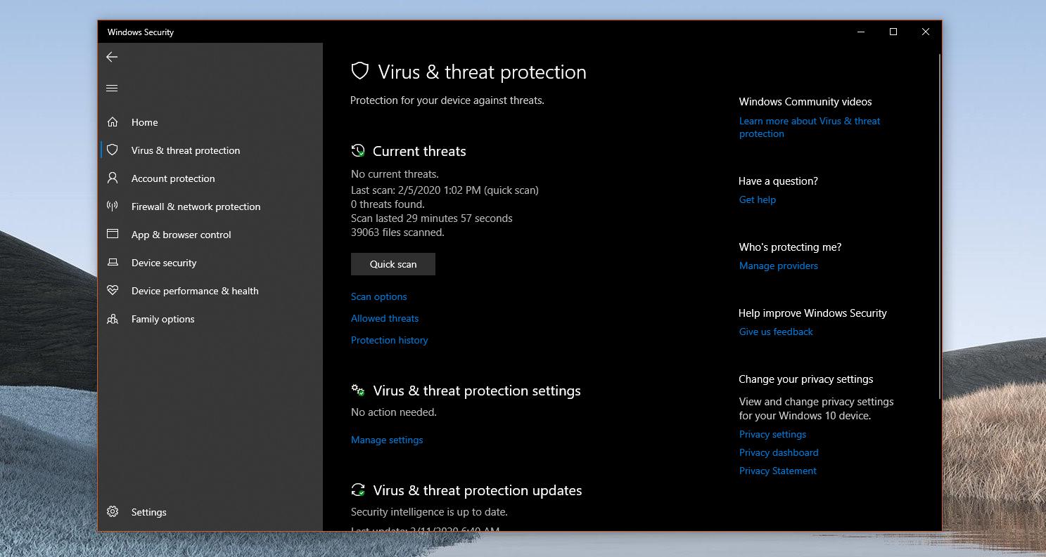
Task: Click the 'Current threats' heading
Action: 419,151
